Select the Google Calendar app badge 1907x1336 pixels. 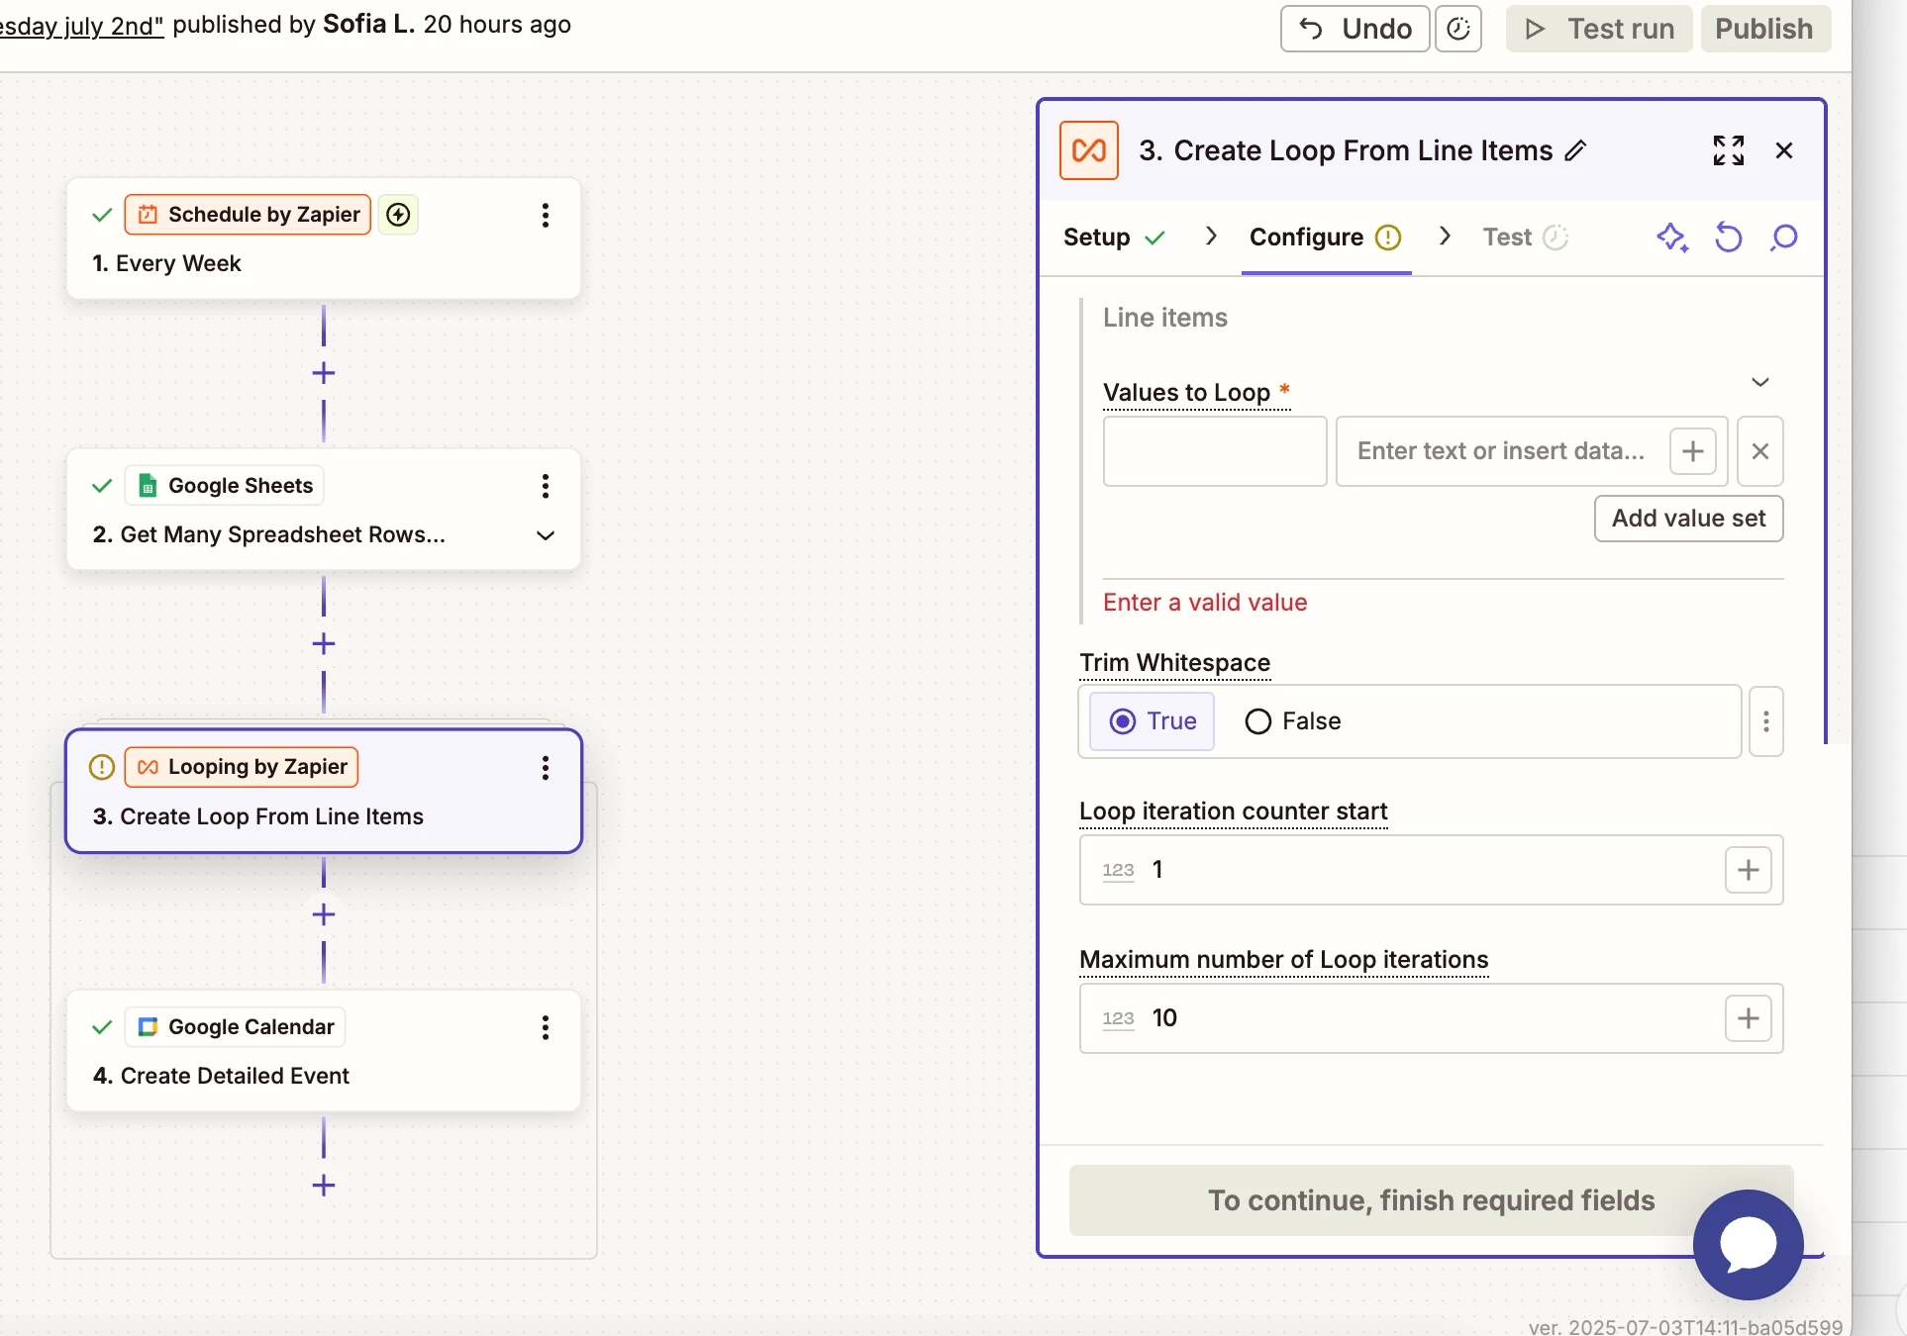236,1027
